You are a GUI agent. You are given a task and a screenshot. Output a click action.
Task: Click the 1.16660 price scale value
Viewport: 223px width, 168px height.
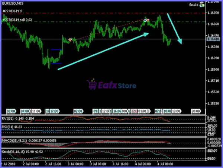click(213, 24)
